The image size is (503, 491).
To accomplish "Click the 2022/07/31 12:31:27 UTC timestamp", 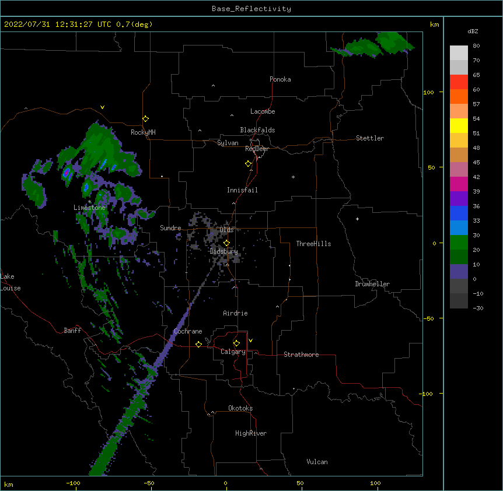I will [58, 24].
